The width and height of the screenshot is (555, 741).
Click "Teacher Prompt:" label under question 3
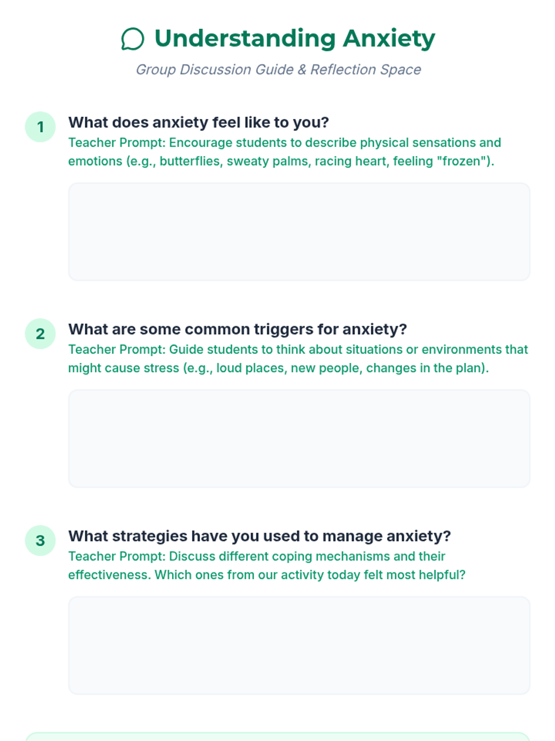click(117, 556)
